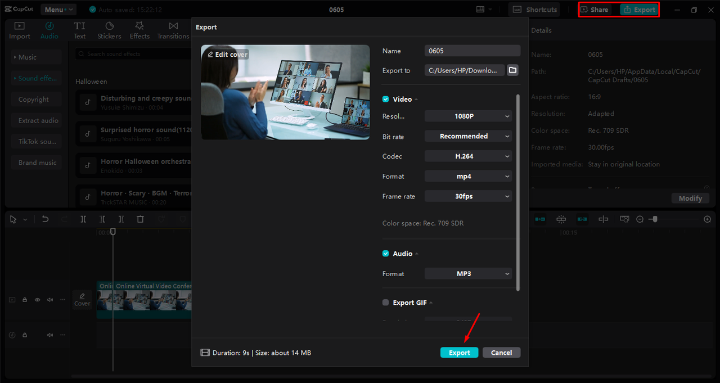Click Edit cover on the preview thumbnail

pyautogui.click(x=228, y=55)
